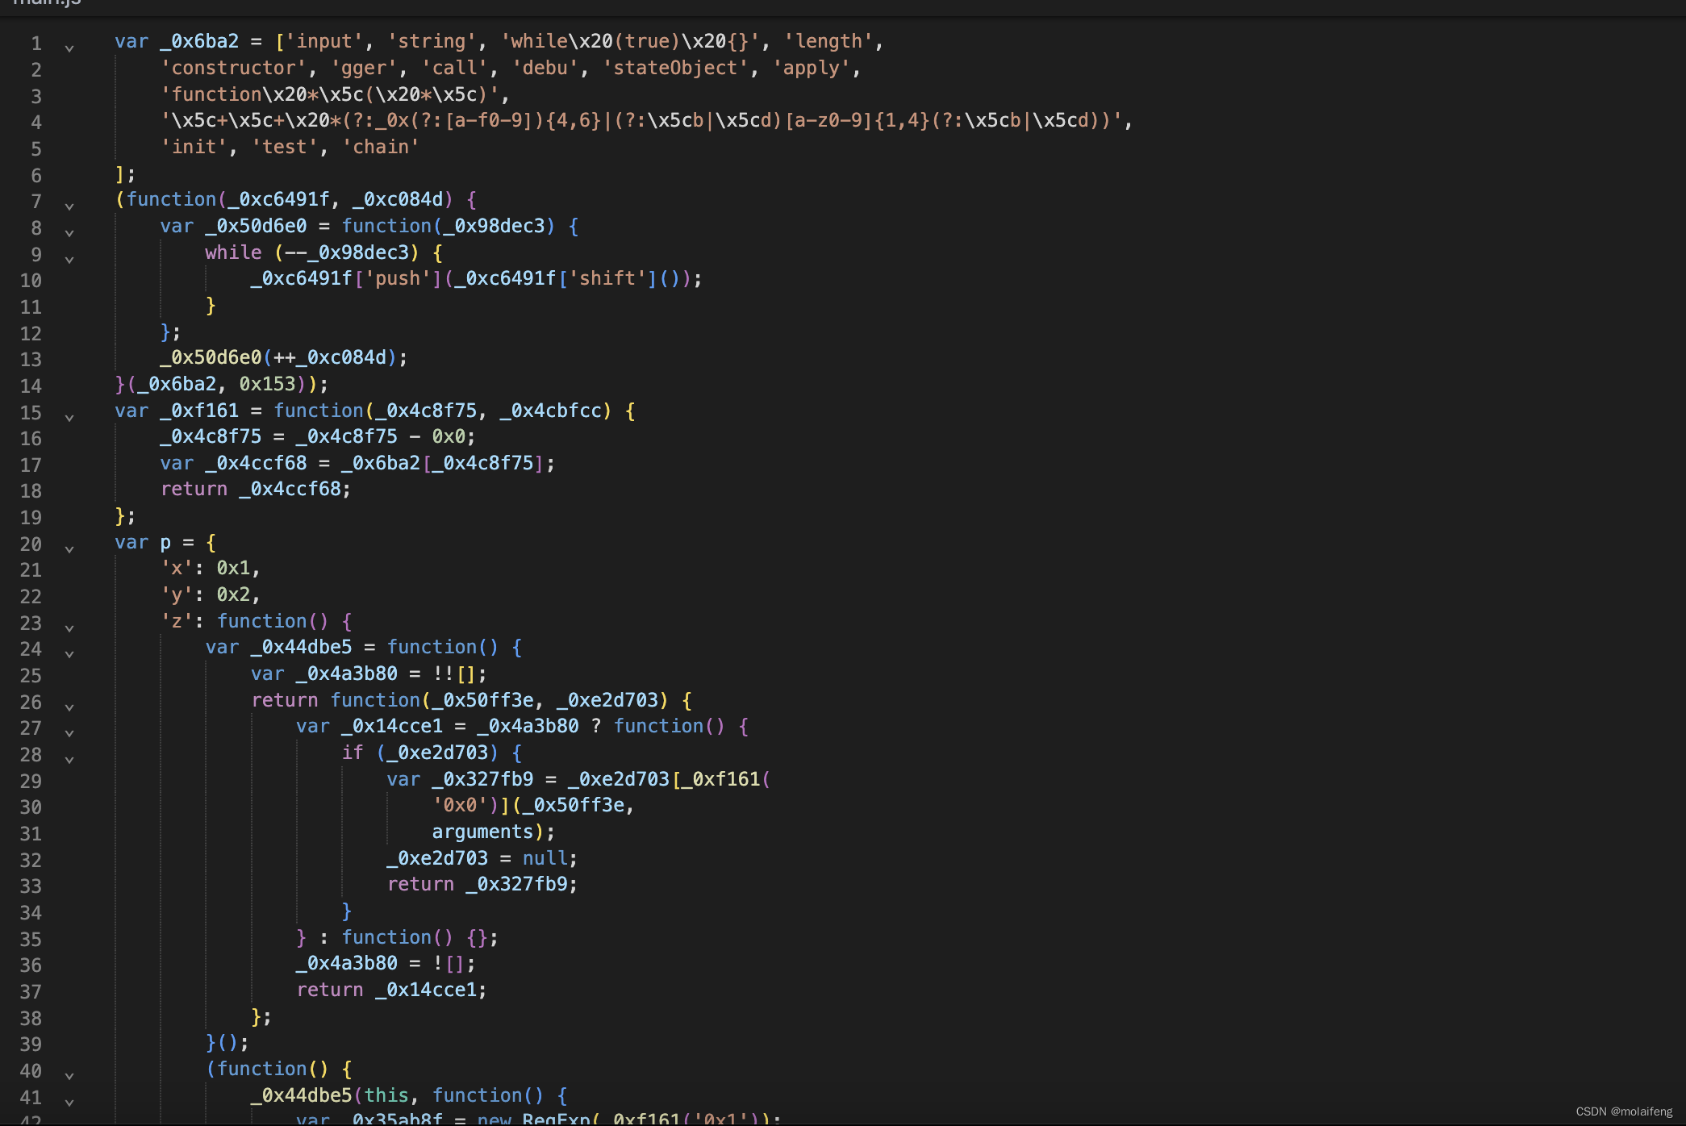Click the 'init' string on line 5
This screenshot has width=1686, height=1126.
[194, 147]
